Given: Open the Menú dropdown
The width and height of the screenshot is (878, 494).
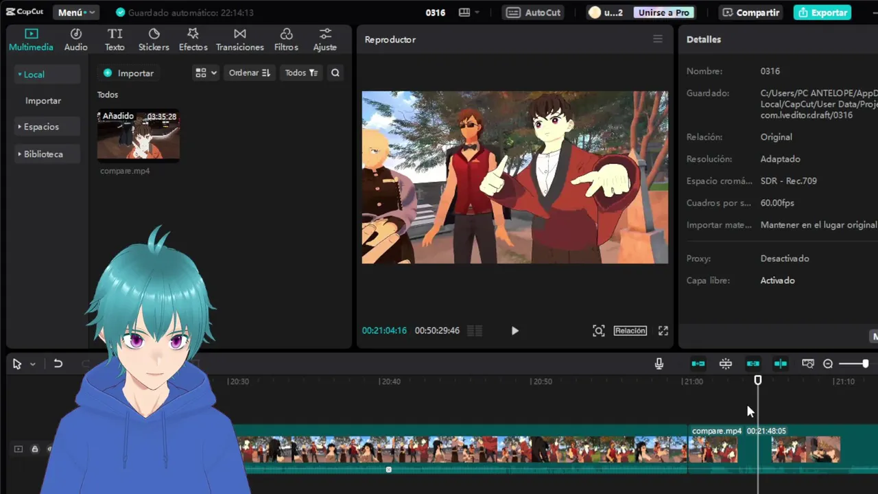Looking at the screenshot, I should pos(75,12).
